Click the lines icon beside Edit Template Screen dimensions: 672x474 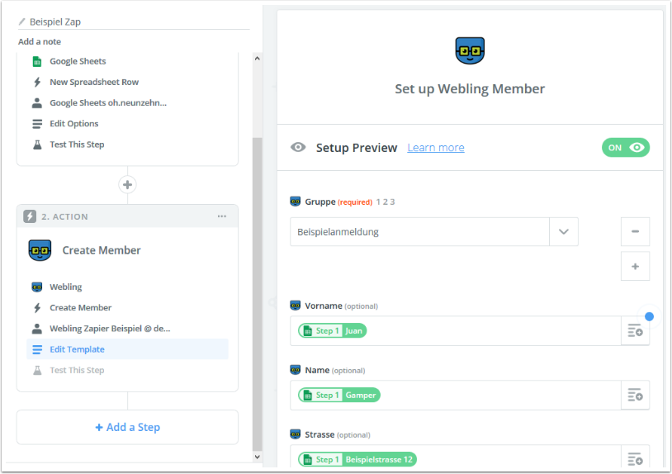tap(37, 349)
